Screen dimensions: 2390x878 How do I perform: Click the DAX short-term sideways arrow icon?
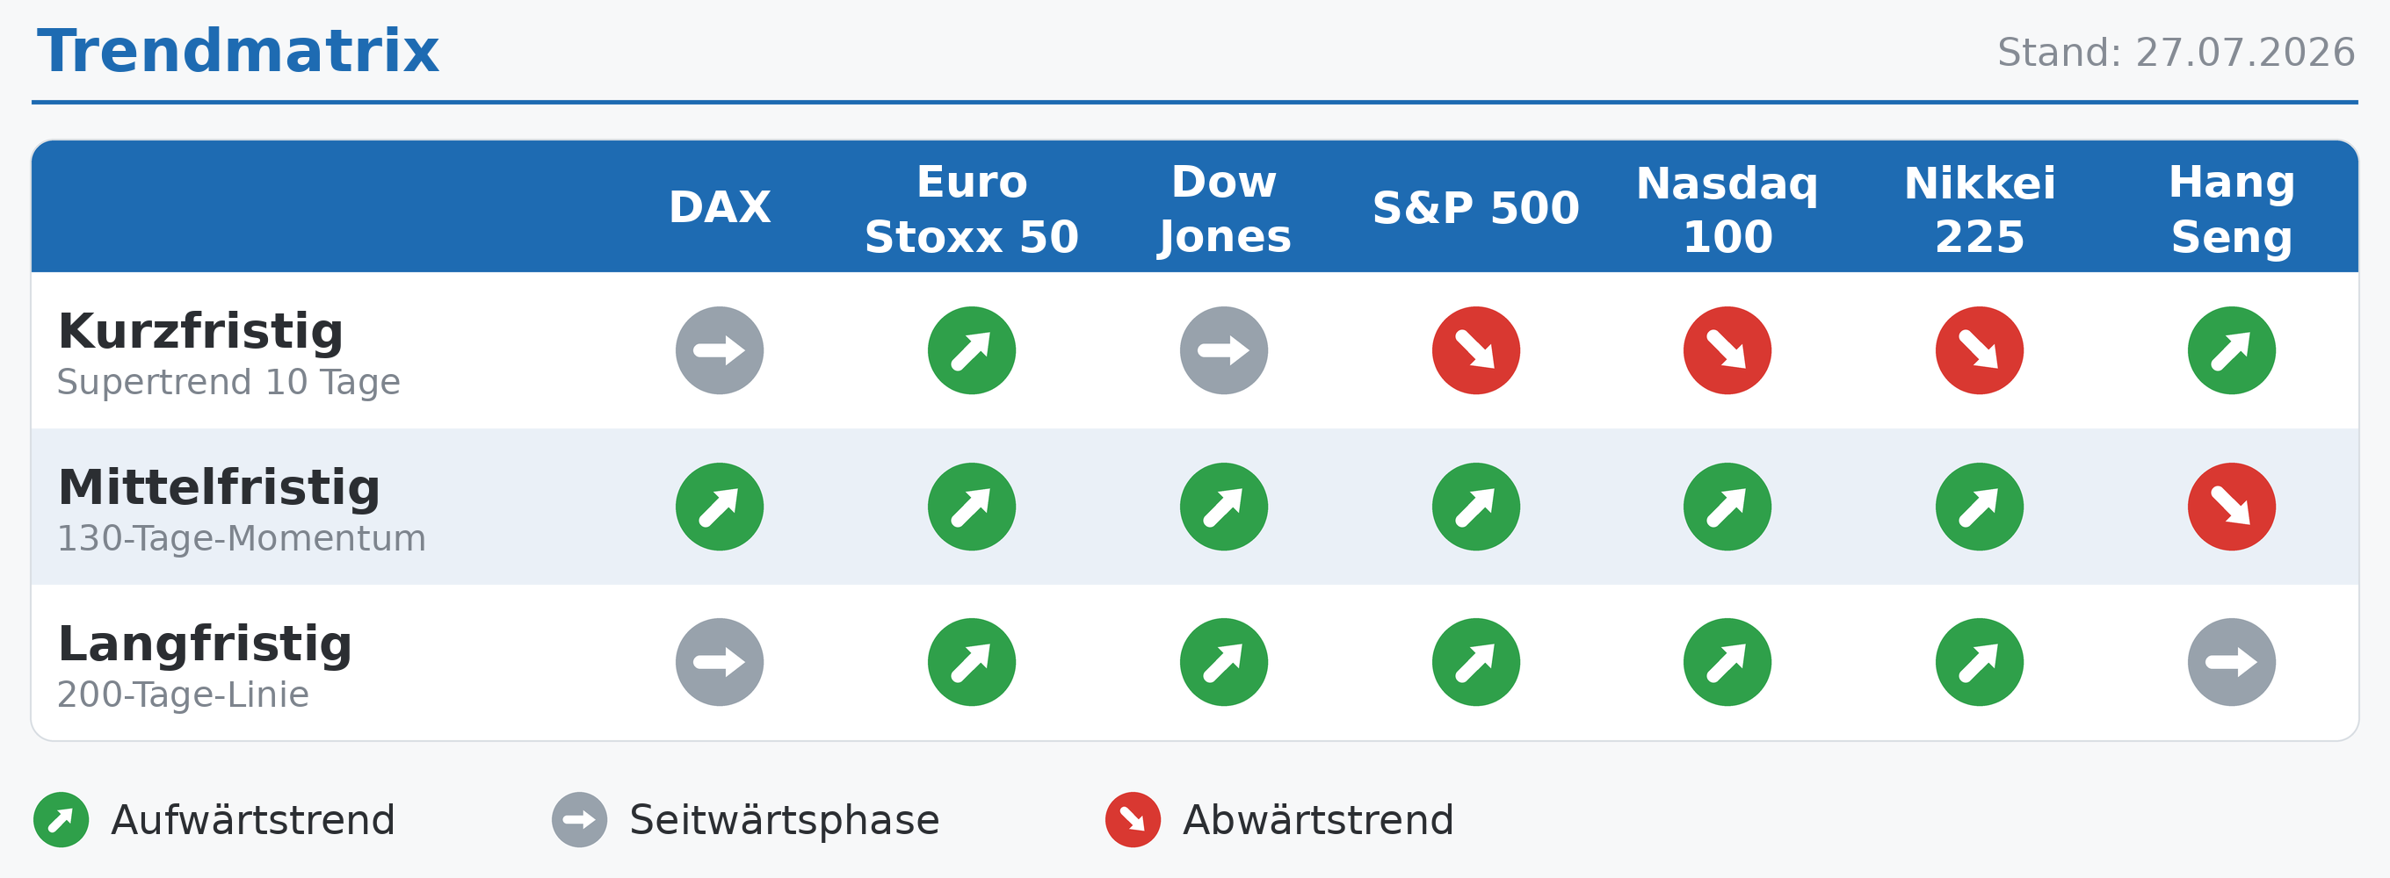click(719, 350)
